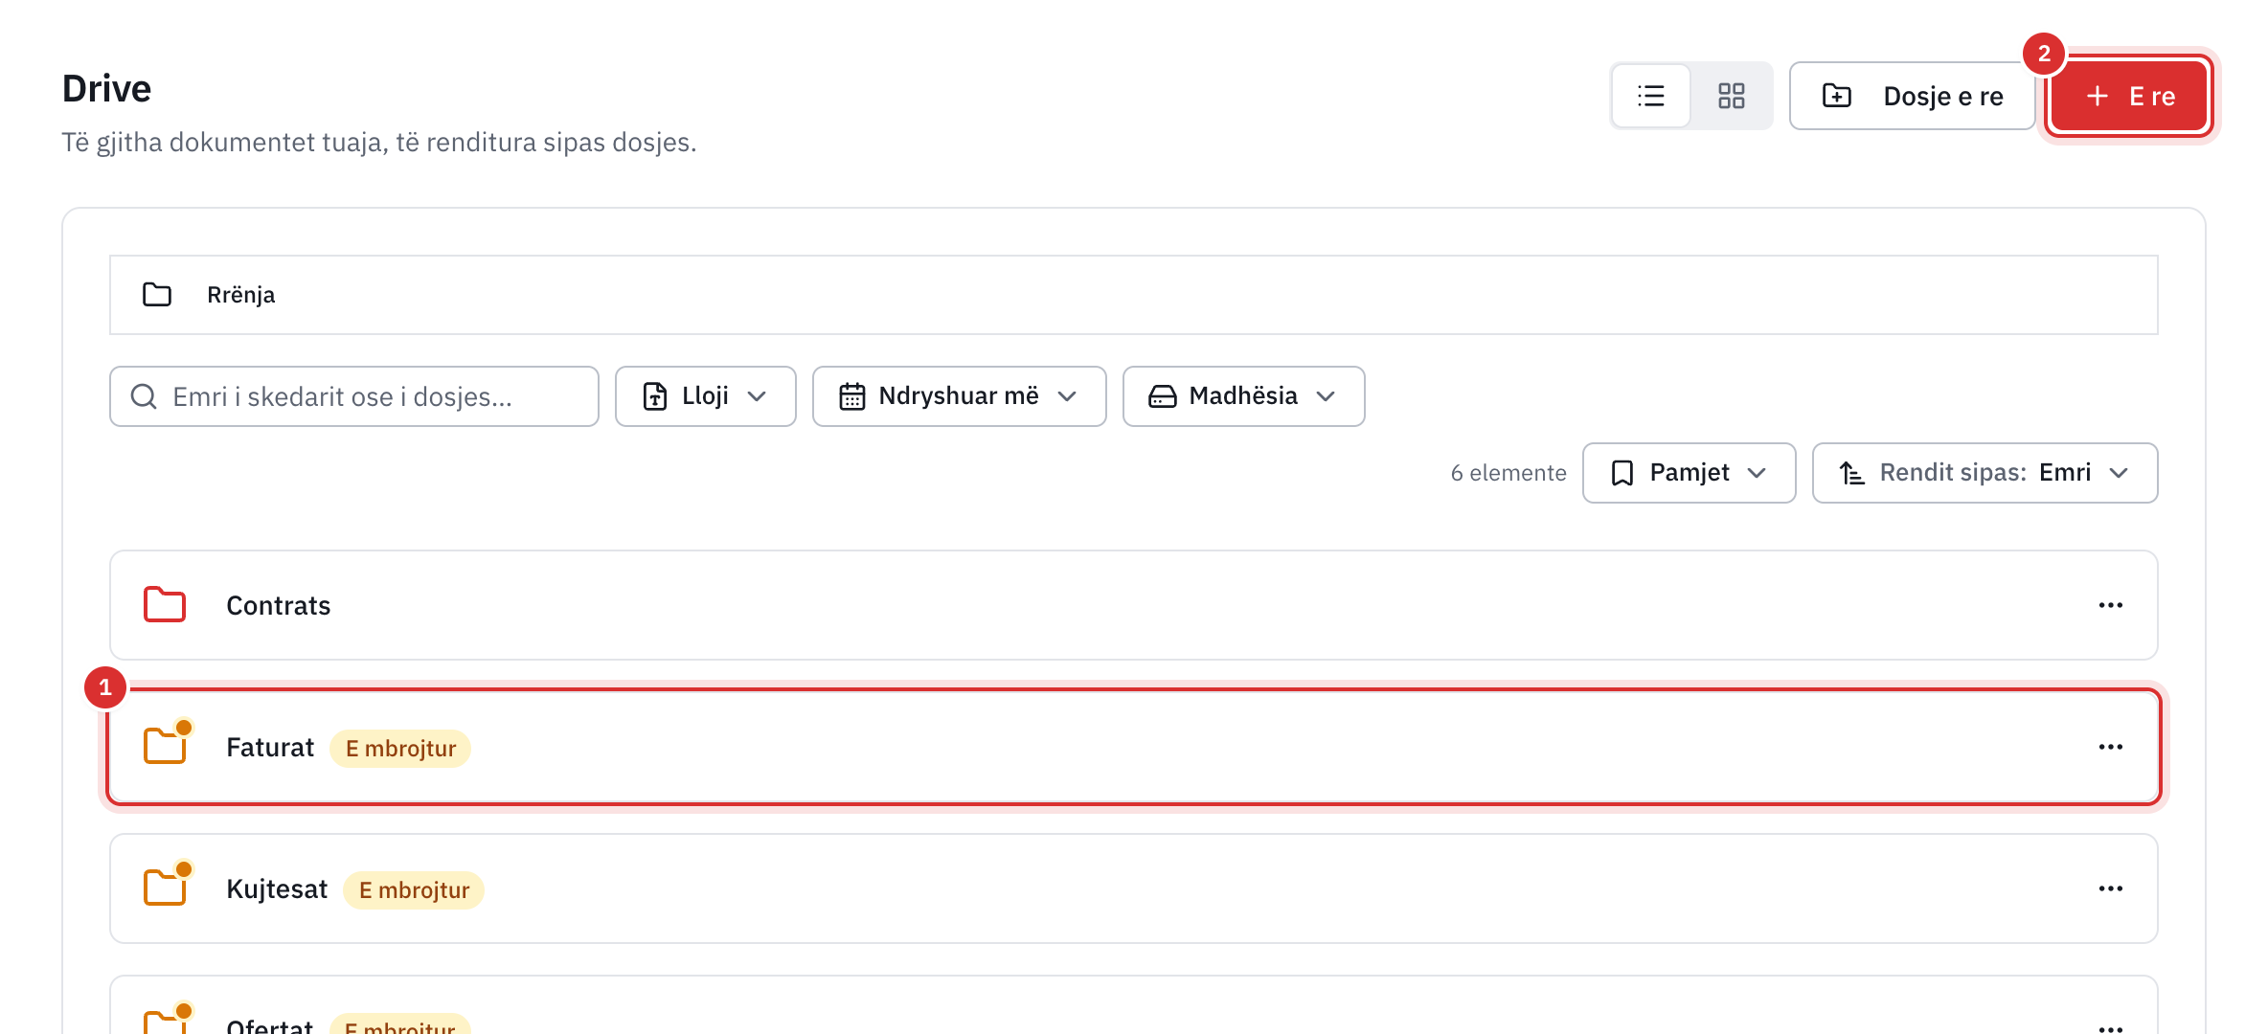Click the protected Faturat folder icon
Viewport: 2268px width, 1034px height.
(x=166, y=745)
